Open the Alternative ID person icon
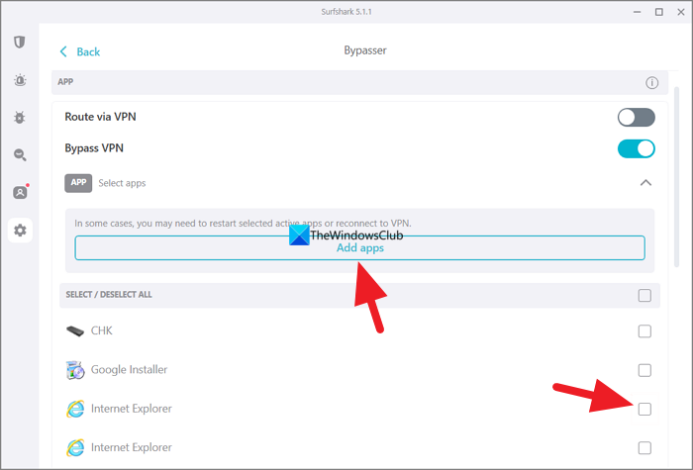 pos(21,192)
